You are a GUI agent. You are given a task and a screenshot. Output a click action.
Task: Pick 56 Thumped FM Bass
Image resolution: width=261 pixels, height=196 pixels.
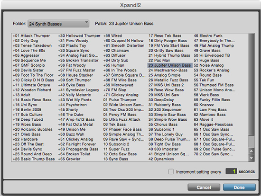pos(214,85)
